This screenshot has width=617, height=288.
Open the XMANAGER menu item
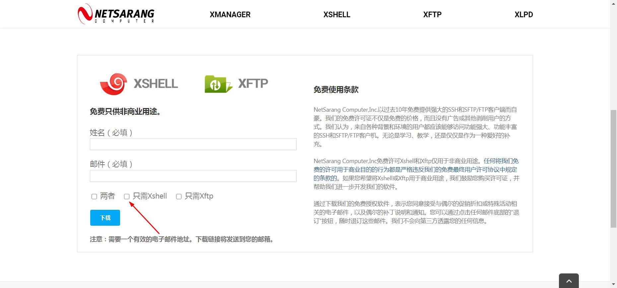click(230, 15)
